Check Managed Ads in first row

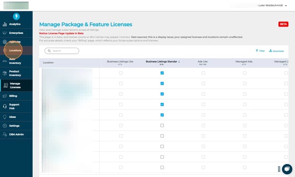(244, 73)
